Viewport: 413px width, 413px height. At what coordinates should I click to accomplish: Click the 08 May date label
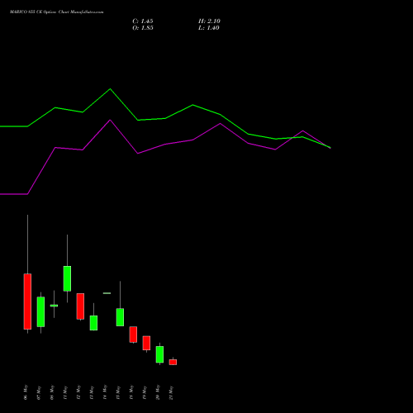[x=52, y=392]
